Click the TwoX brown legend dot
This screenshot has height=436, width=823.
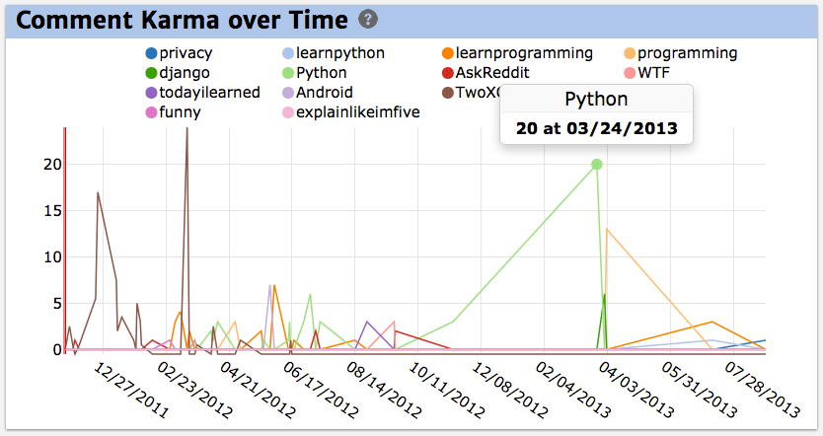point(447,93)
